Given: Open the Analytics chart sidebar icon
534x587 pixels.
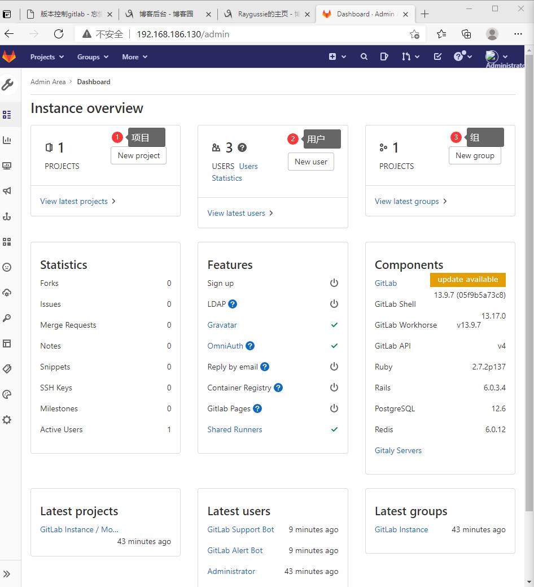Looking at the screenshot, I should click(x=7, y=140).
